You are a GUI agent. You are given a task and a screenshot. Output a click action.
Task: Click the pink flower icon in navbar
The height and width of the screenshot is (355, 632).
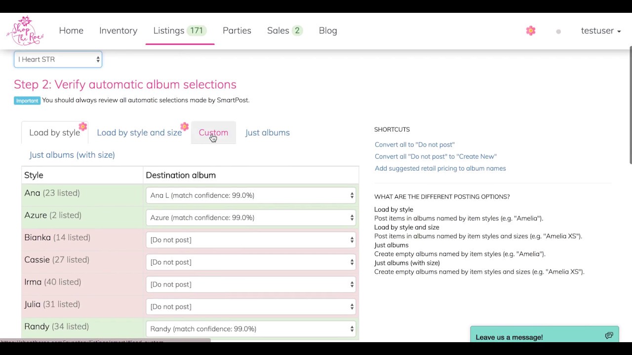pos(531,31)
